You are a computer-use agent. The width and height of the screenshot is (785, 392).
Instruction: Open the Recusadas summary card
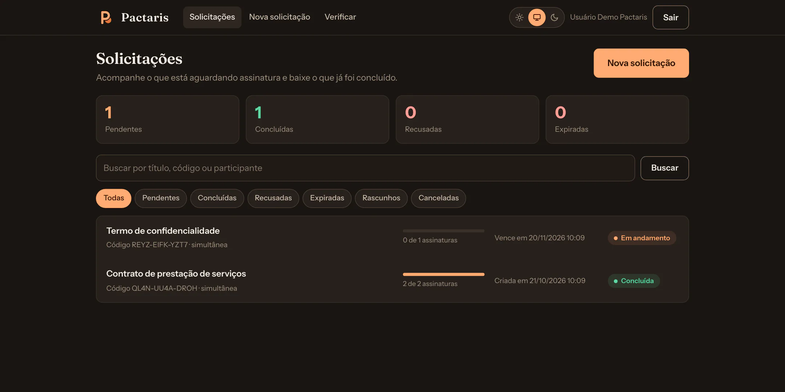[467, 119]
